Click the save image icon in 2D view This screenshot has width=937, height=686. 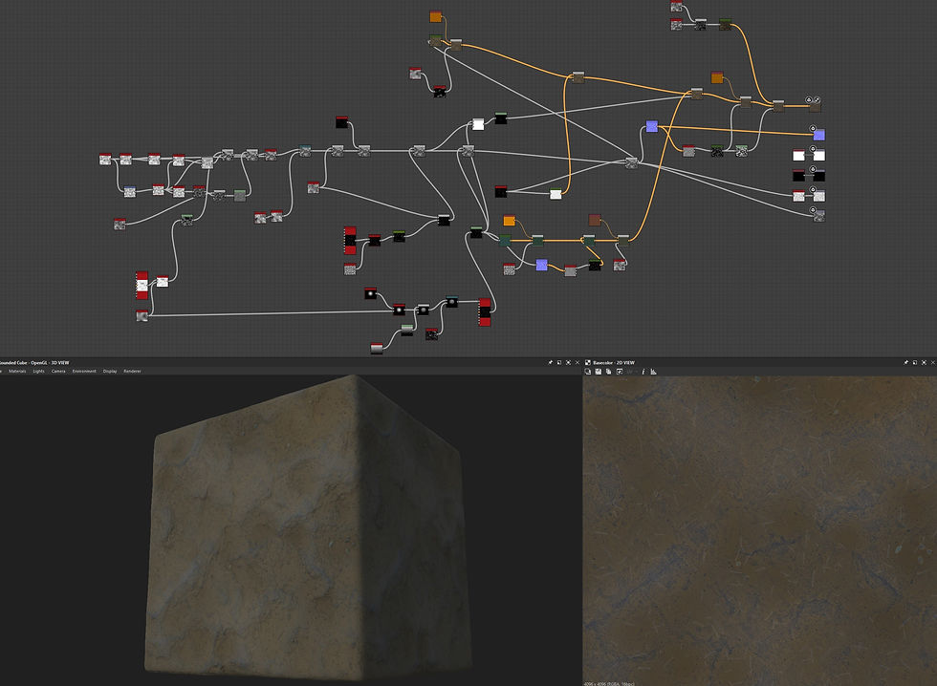pyautogui.click(x=599, y=372)
